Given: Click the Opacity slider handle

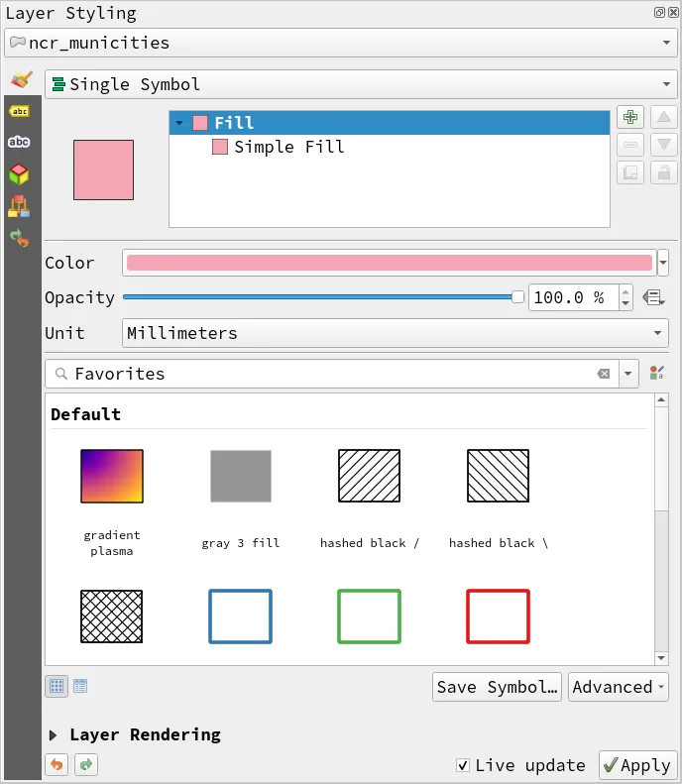Looking at the screenshot, I should pos(517,297).
